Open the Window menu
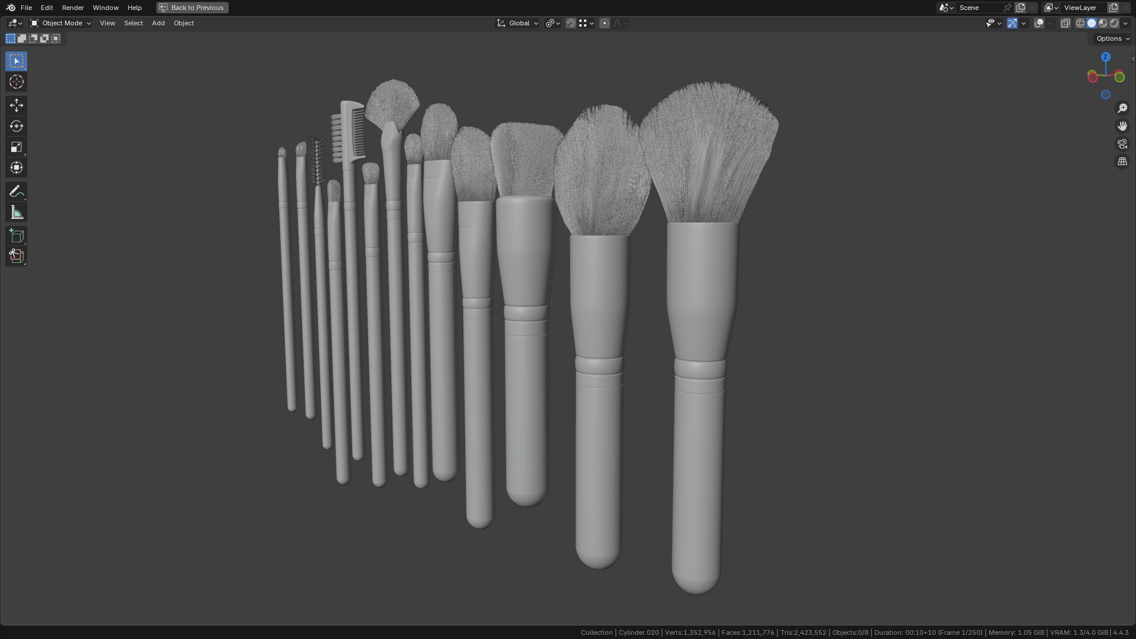1136x639 pixels. pos(105,8)
